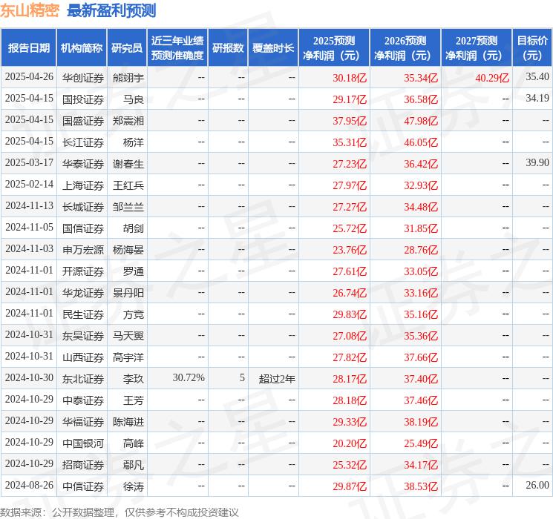Click analyst name 胡剑
The width and height of the screenshot is (553, 519).
[134, 228]
